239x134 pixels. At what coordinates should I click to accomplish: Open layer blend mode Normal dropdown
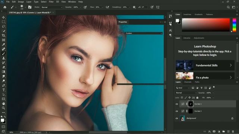(186, 93)
